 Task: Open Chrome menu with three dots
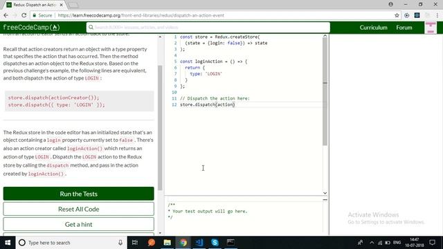click(437, 15)
